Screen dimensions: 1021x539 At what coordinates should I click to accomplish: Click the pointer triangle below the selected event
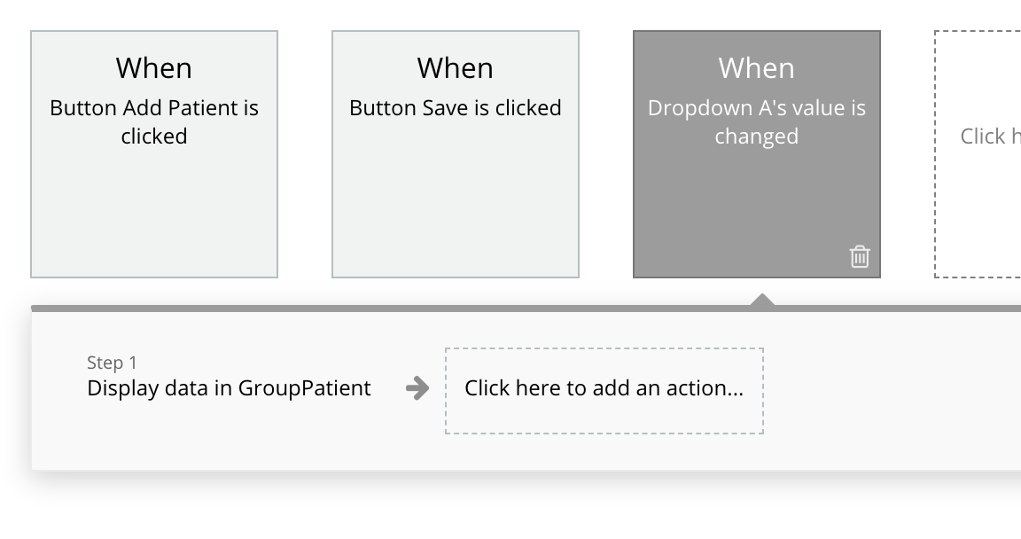[761, 301]
